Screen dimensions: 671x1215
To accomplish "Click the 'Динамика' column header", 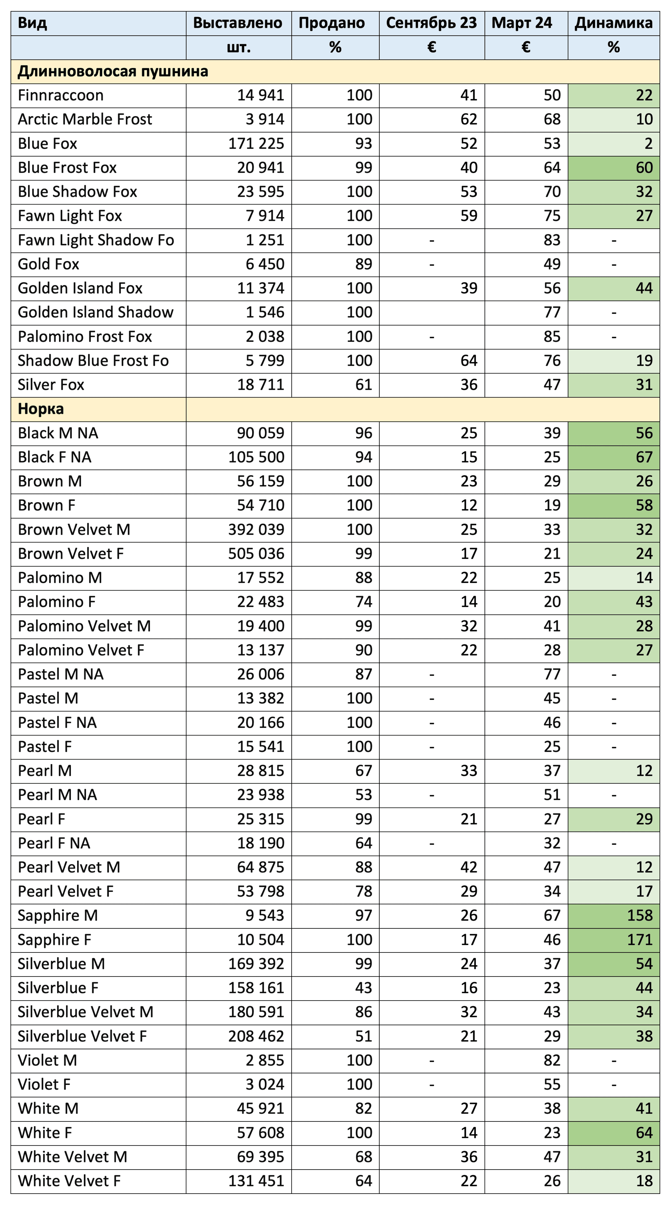I will [613, 23].
